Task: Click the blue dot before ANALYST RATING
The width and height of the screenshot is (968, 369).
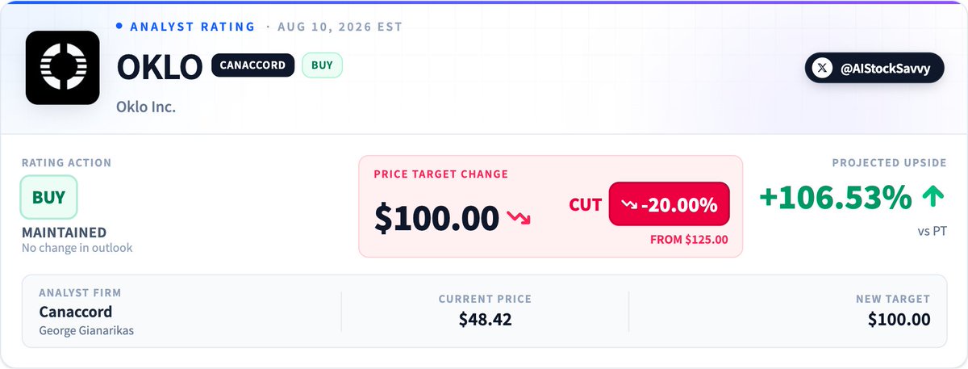Action: pos(119,26)
